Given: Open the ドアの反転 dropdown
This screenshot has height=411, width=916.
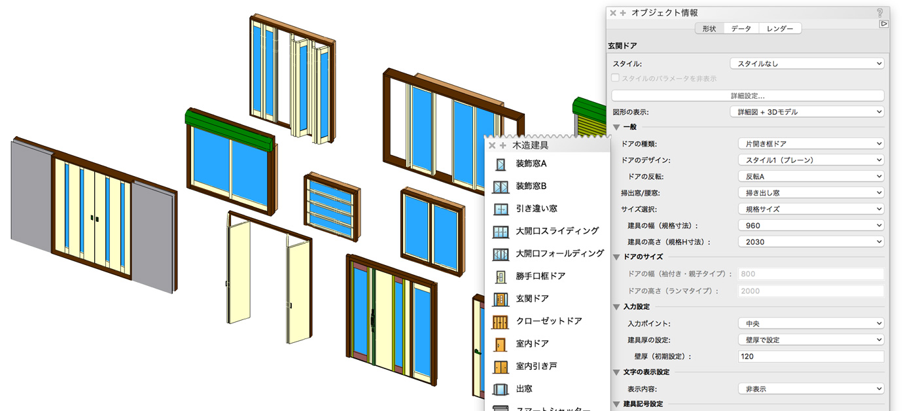Looking at the screenshot, I should 811,176.
